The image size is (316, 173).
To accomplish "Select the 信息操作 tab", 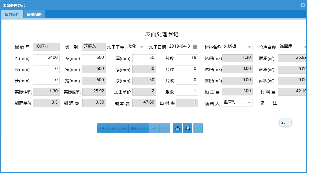I will (x=12, y=14).
